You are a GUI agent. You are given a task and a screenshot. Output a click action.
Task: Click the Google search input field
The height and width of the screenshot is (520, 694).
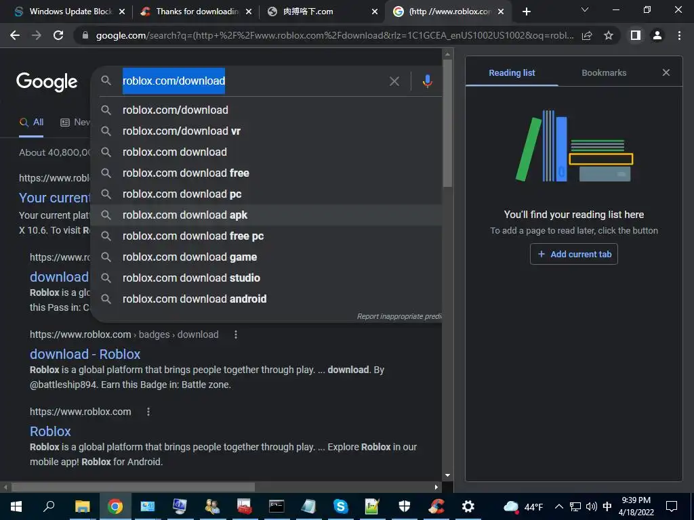point(252,81)
